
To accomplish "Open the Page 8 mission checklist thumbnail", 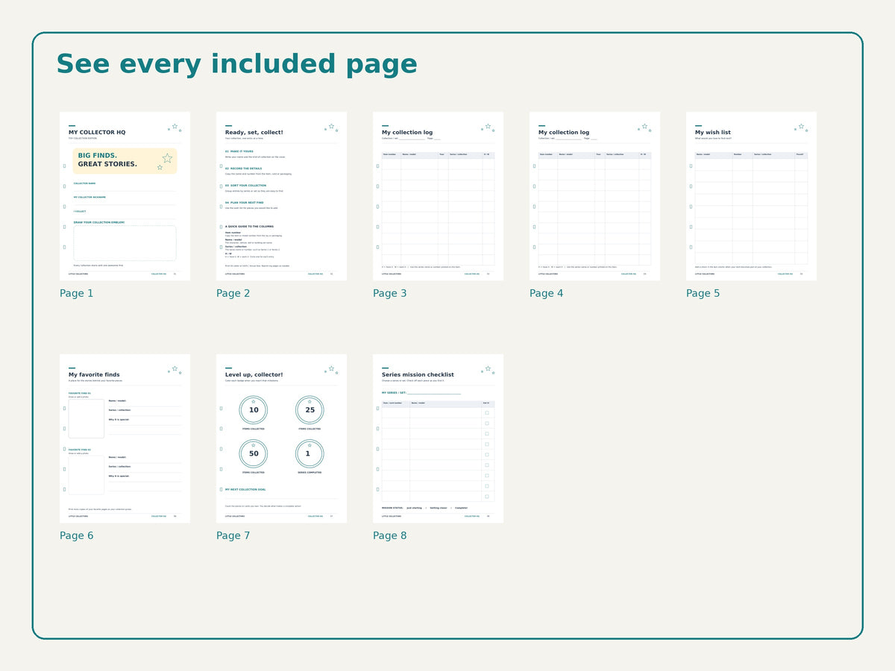I will click(x=438, y=438).
